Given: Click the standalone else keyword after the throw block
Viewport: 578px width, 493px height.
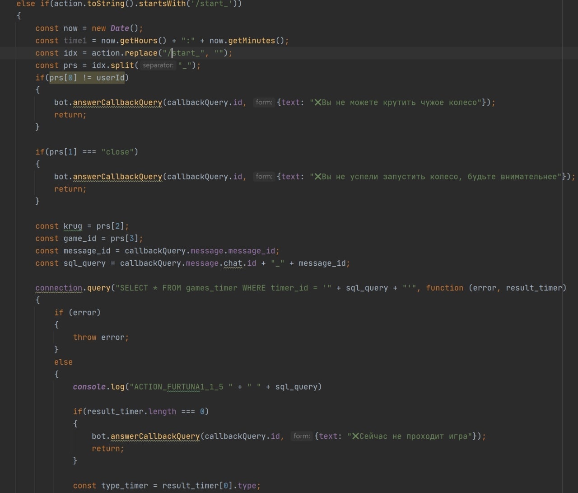Looking at the screenshot, I should (63, 362).
